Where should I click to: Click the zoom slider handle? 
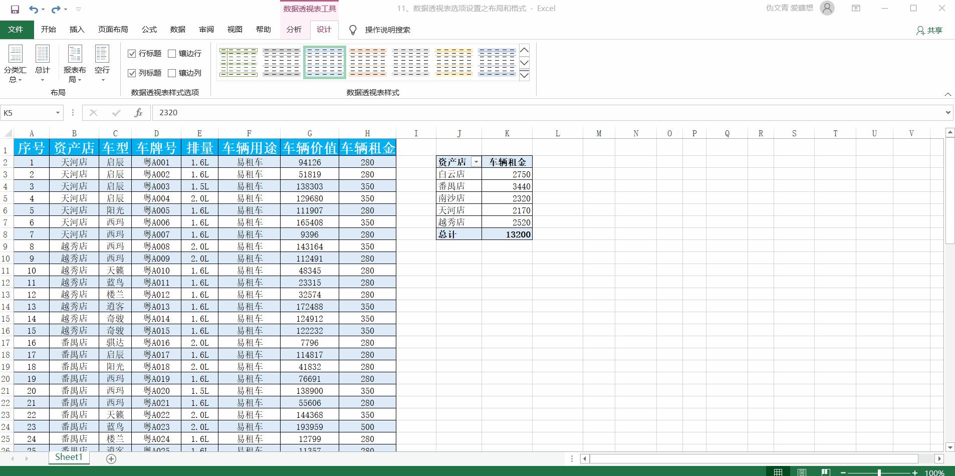879,472
